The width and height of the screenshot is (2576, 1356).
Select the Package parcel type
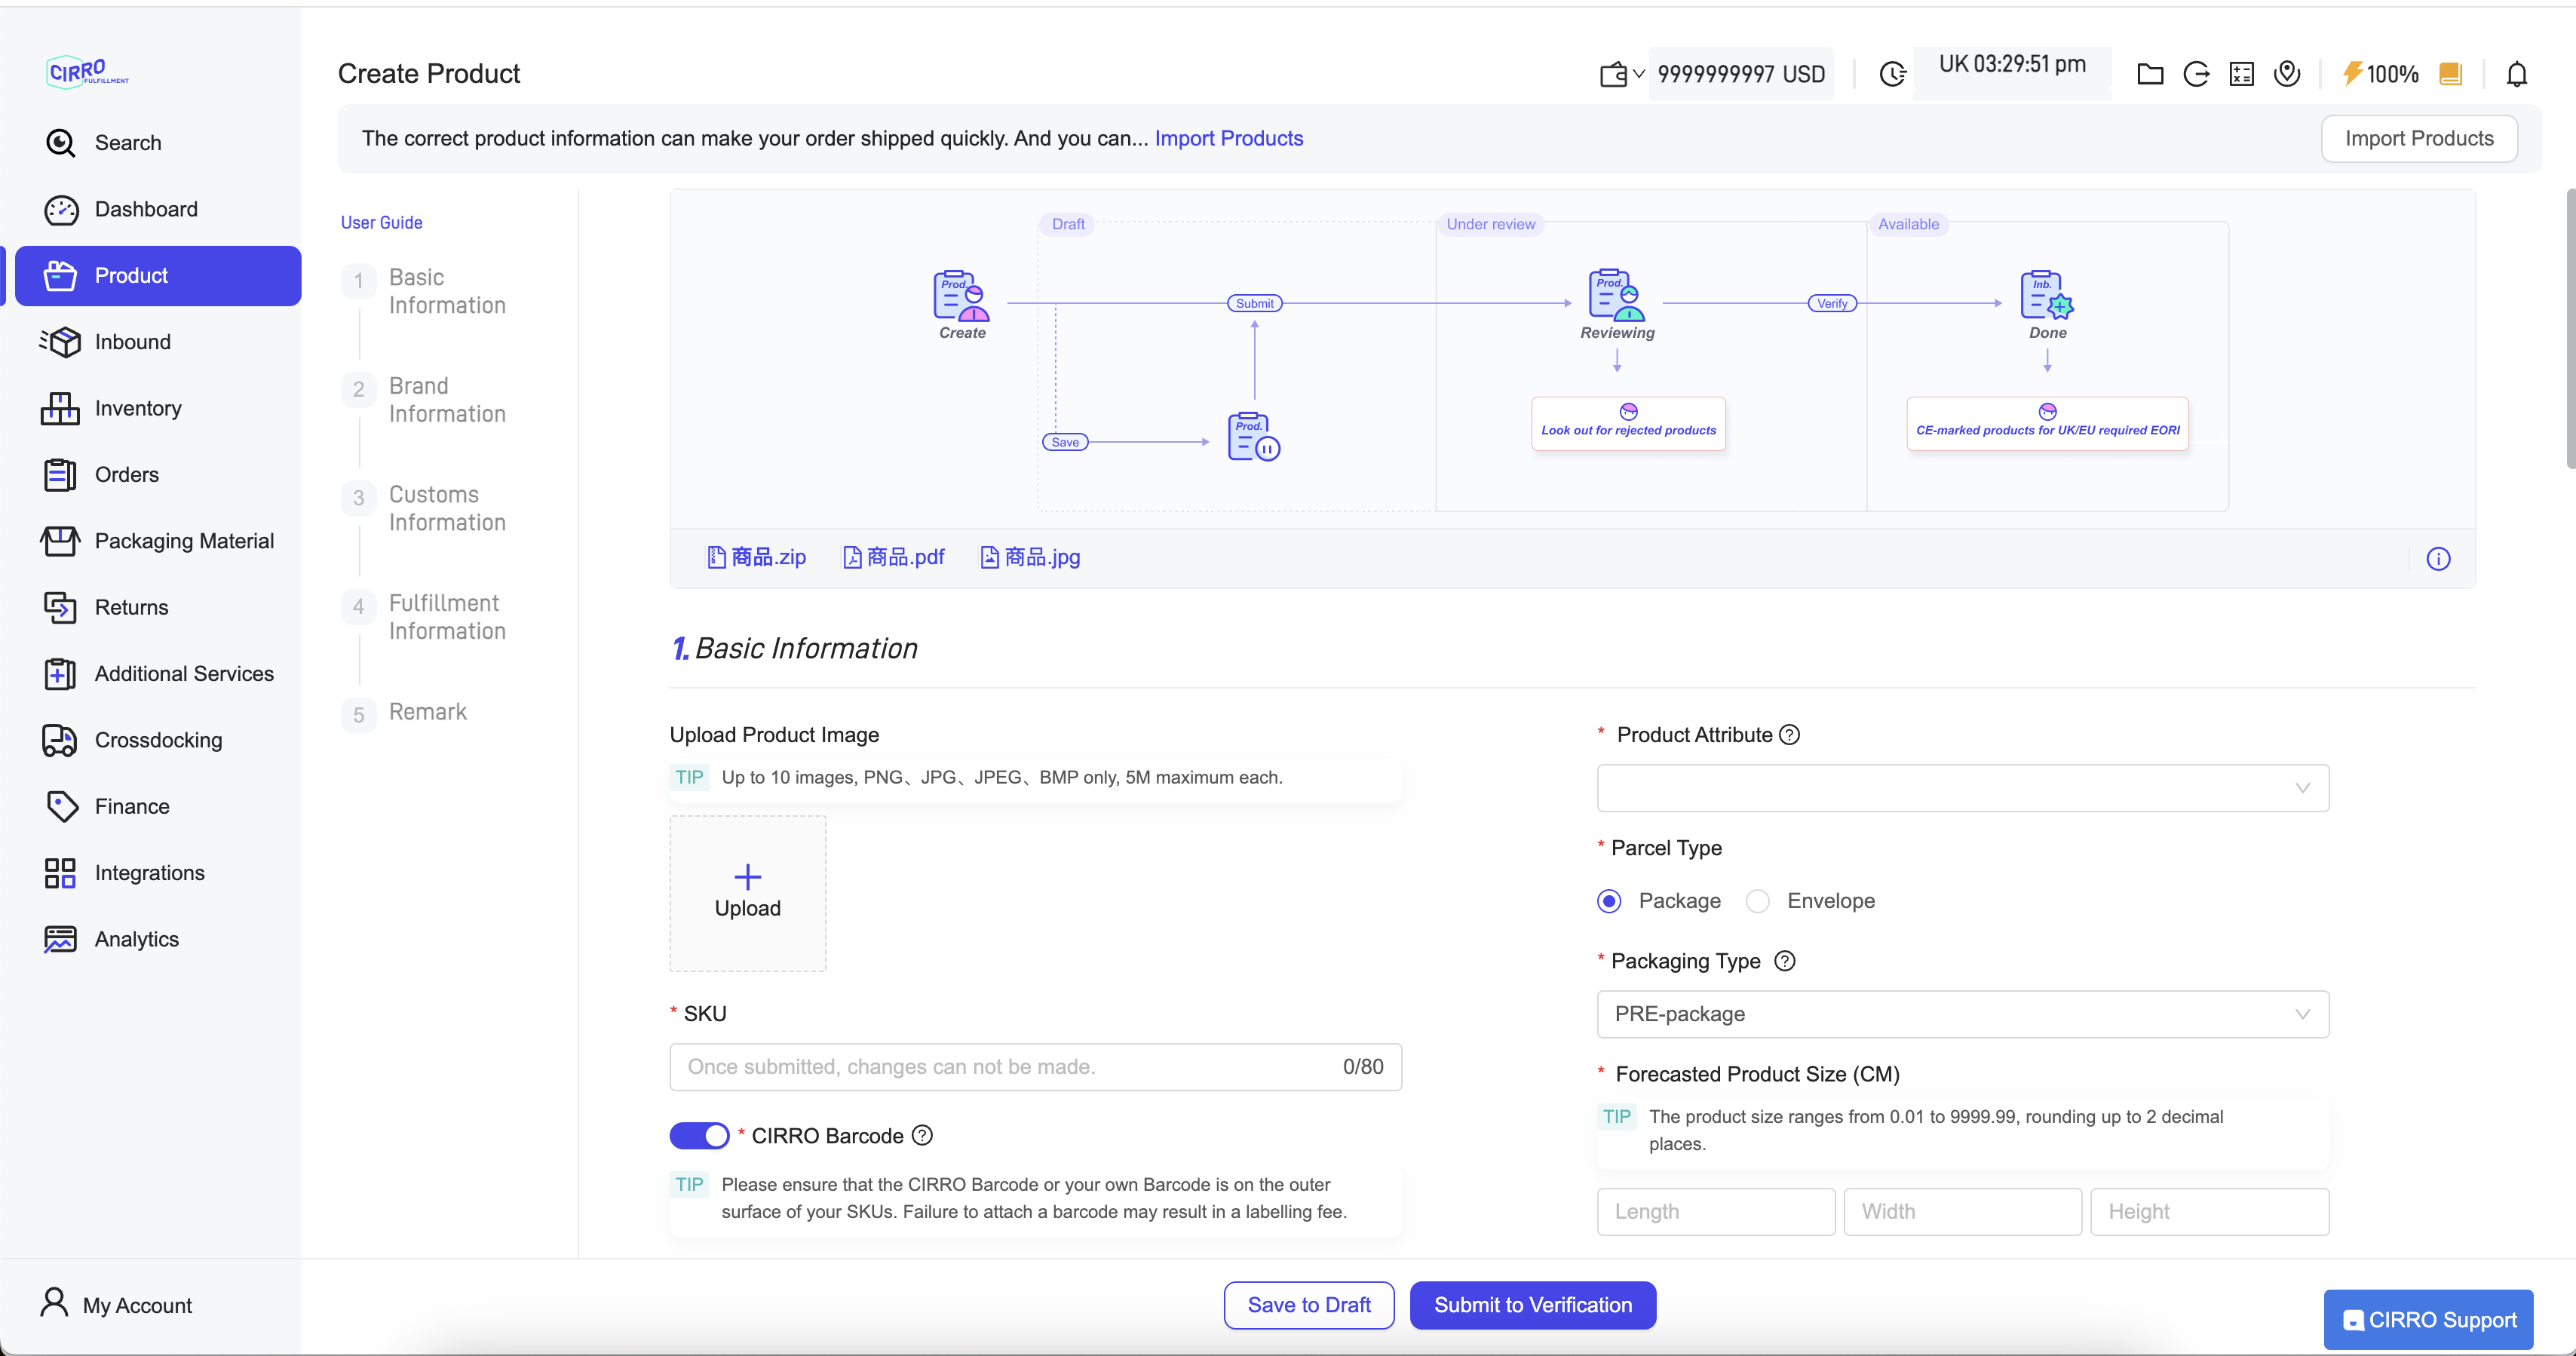click(x=1609, y=901)
